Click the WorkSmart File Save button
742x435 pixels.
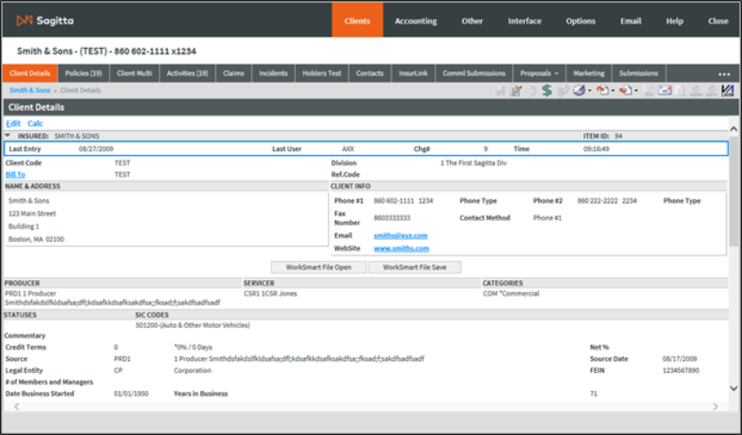coord(414,267)
